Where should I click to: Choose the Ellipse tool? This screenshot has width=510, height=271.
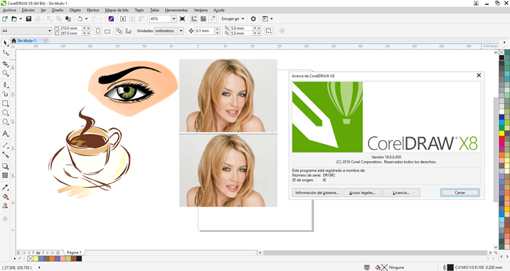pyautogui.click(x=5, y=113)
